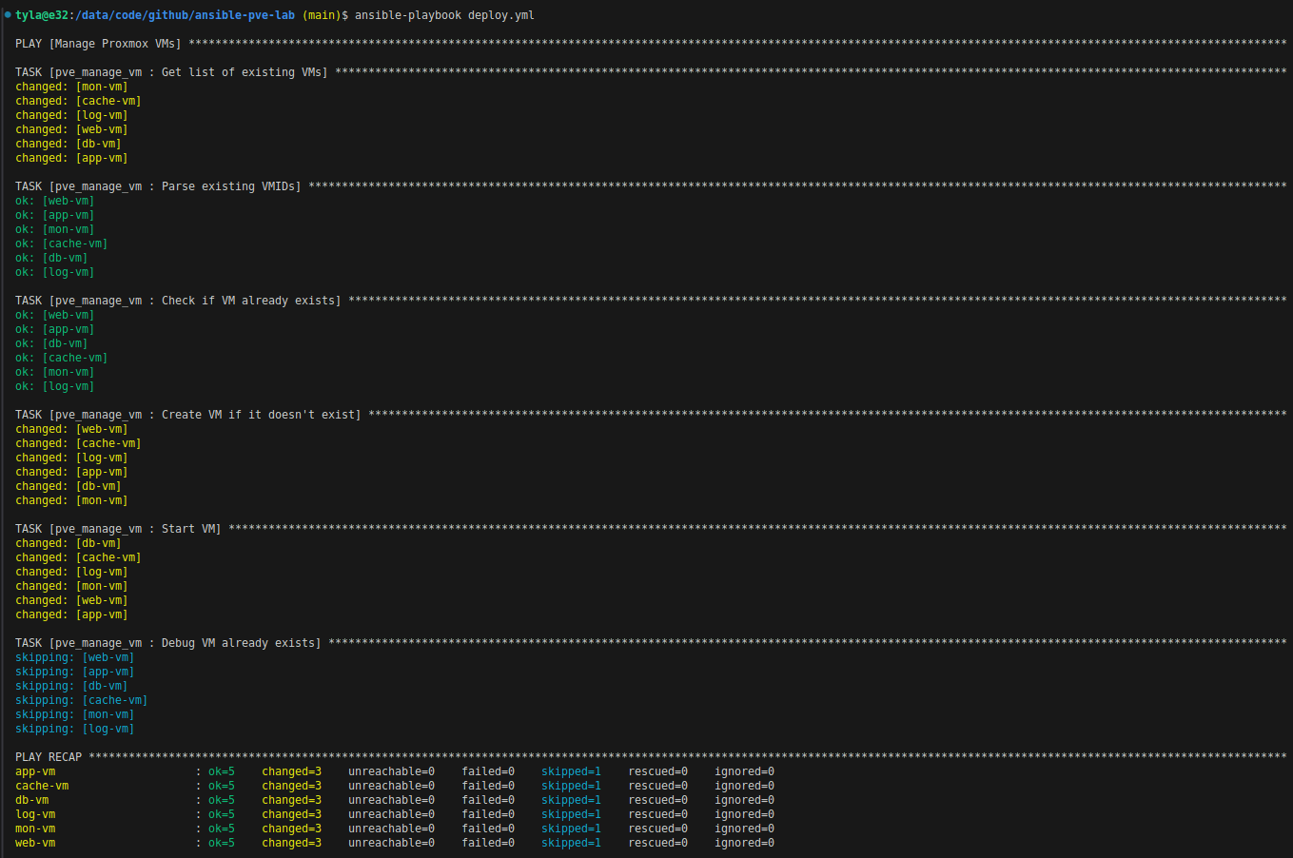Click the ok=5 value in the cache-vm recap row
Viewport: 1293px width, 858px height.
222,786
